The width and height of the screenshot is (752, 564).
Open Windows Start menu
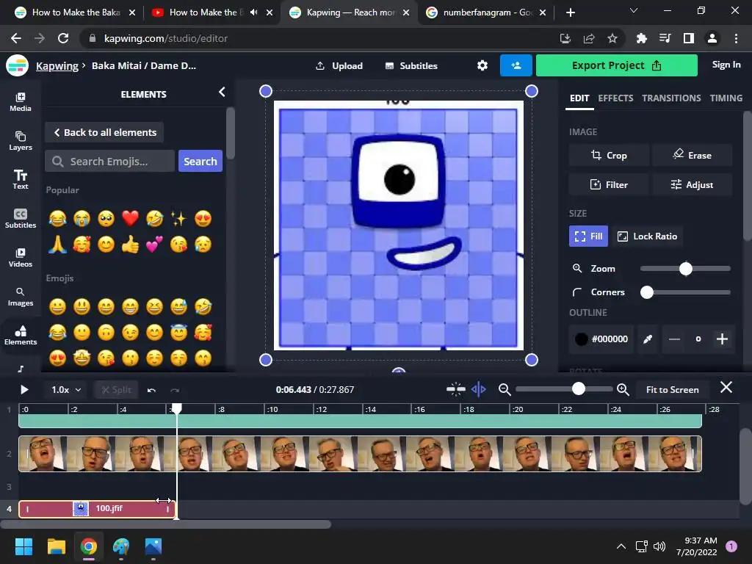pyautogui.click(x=24, y=546)
